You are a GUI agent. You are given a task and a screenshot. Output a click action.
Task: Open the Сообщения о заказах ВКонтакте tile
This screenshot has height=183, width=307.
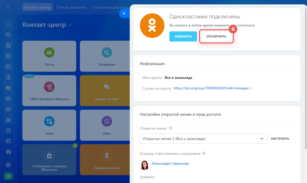[x=49, y=160]
